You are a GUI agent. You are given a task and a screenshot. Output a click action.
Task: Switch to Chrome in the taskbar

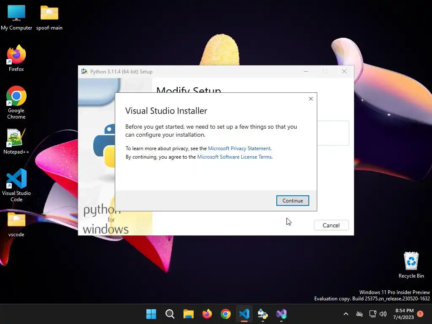[226, 314]
